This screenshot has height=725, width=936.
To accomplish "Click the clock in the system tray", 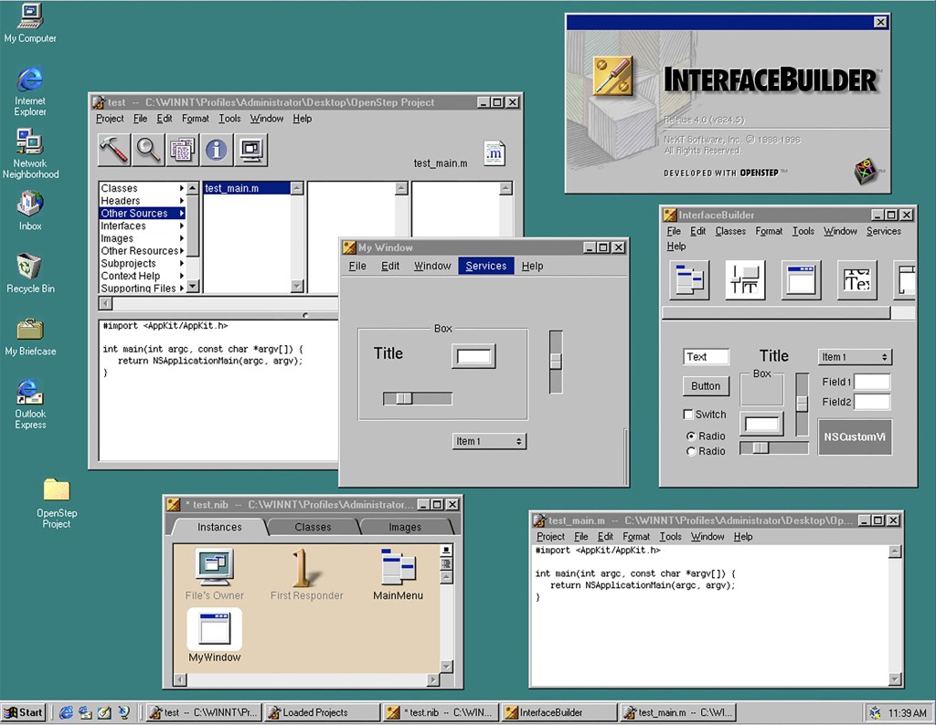I will tap(908, 712).
